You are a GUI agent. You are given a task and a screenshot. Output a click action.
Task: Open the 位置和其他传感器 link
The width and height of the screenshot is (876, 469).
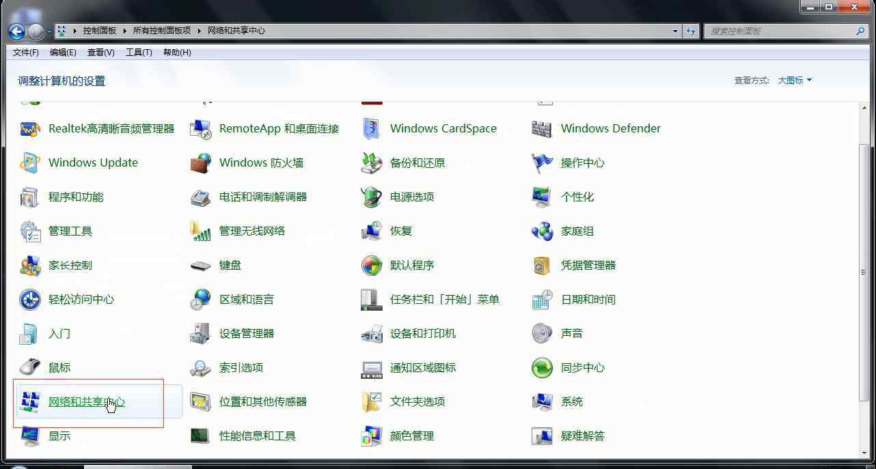263,402
